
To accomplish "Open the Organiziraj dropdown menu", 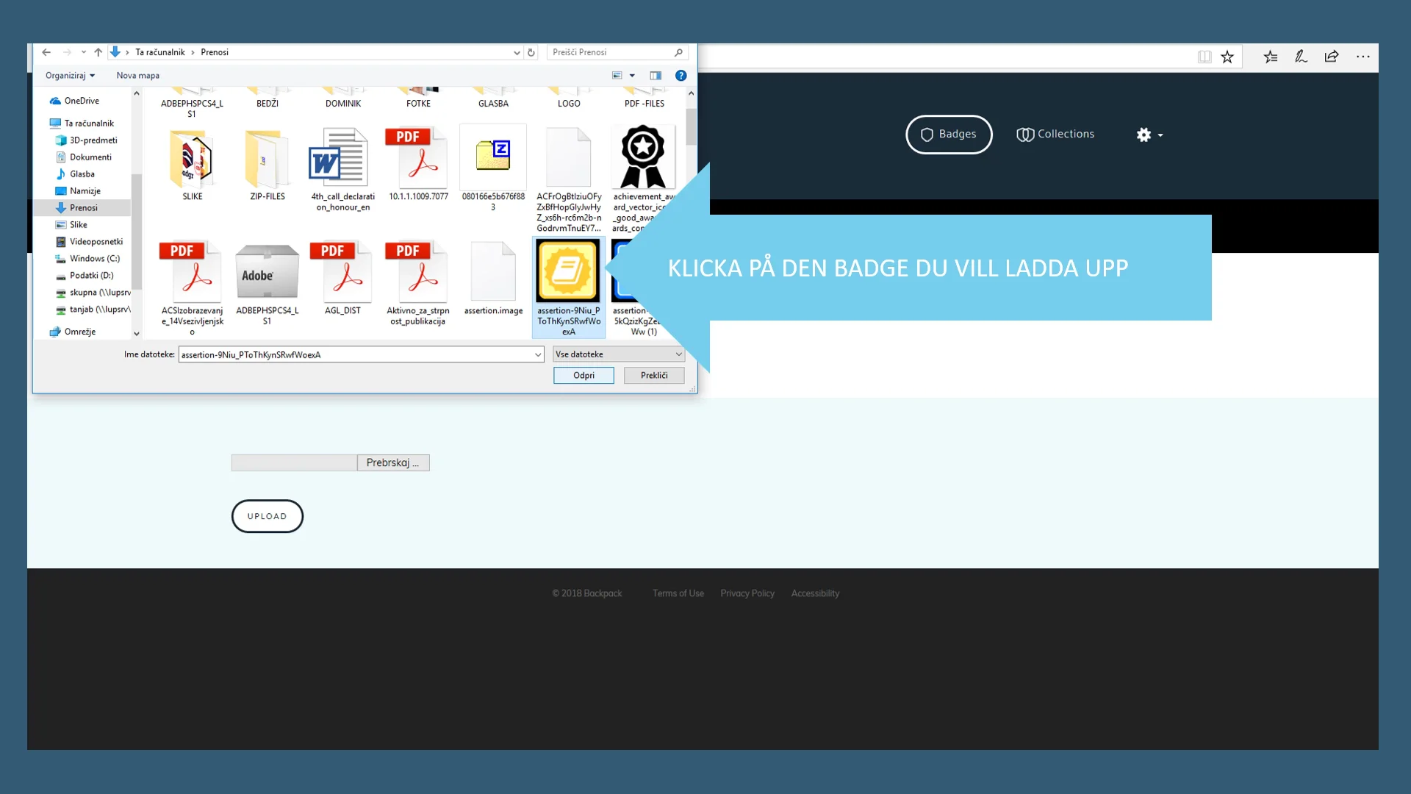I will [x=70, y=76].
